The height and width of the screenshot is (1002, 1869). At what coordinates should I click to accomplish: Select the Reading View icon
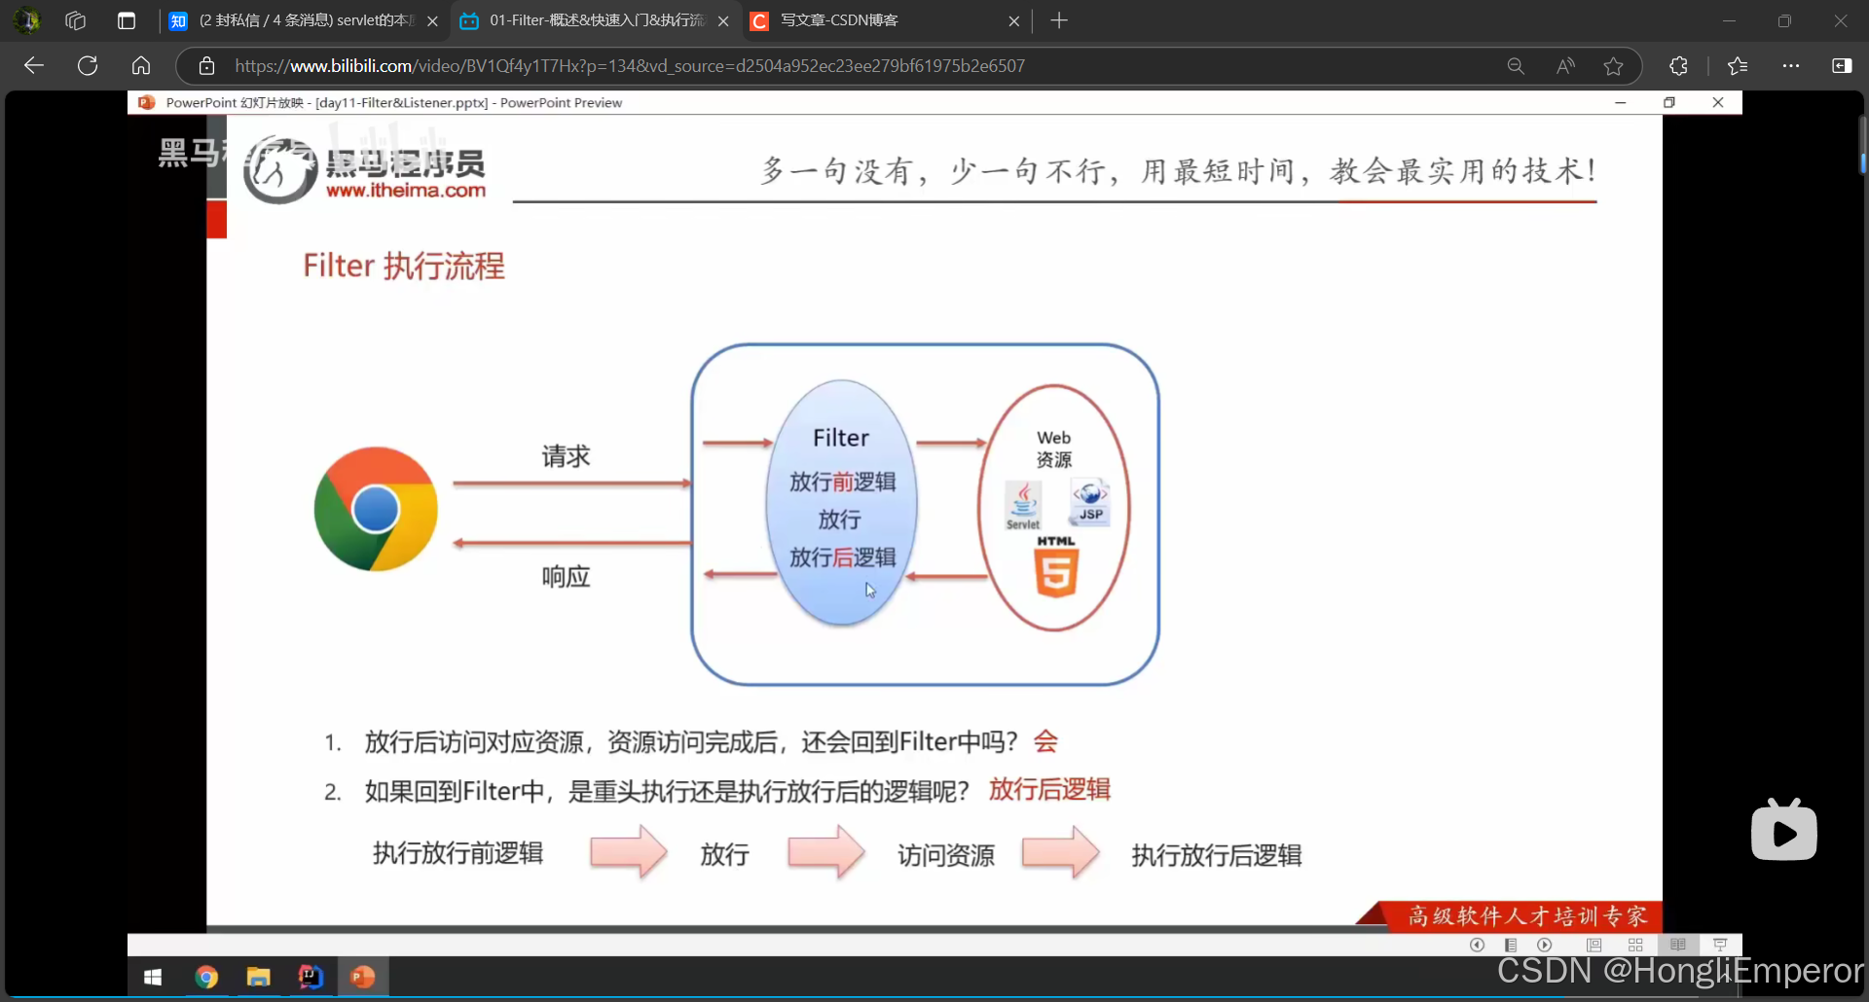[x=1678, y=945]
